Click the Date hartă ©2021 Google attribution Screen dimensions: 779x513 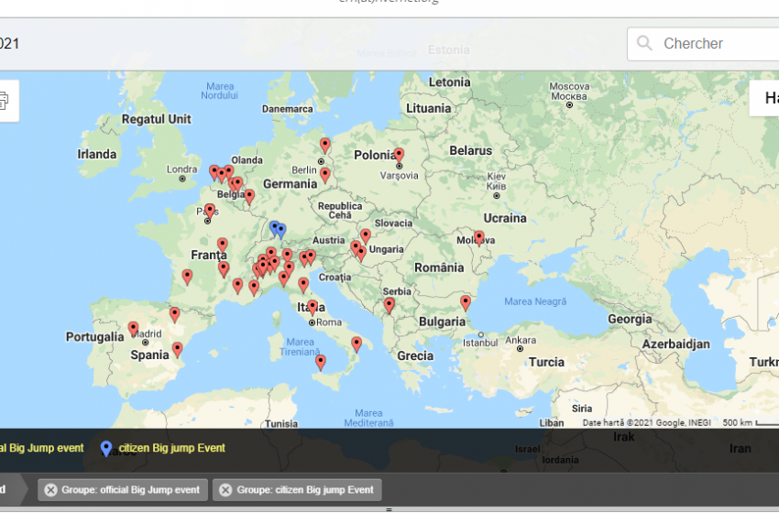(646, 422)
